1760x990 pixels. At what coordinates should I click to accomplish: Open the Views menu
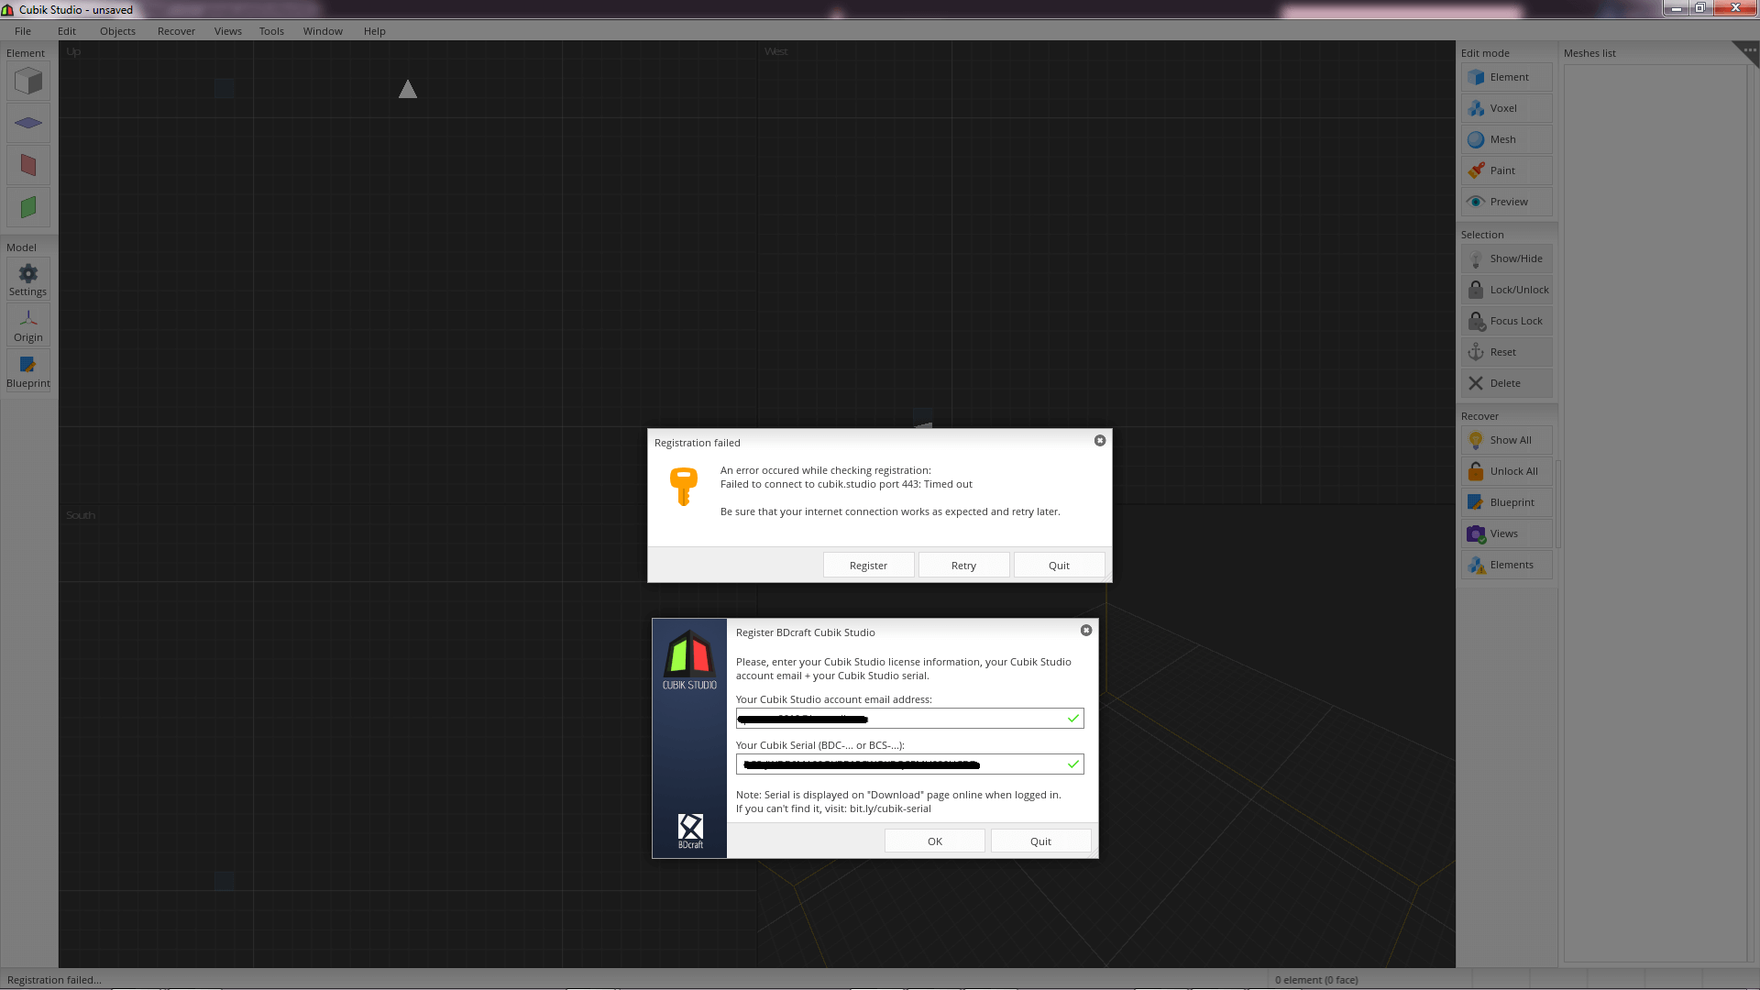click(228, 31)
